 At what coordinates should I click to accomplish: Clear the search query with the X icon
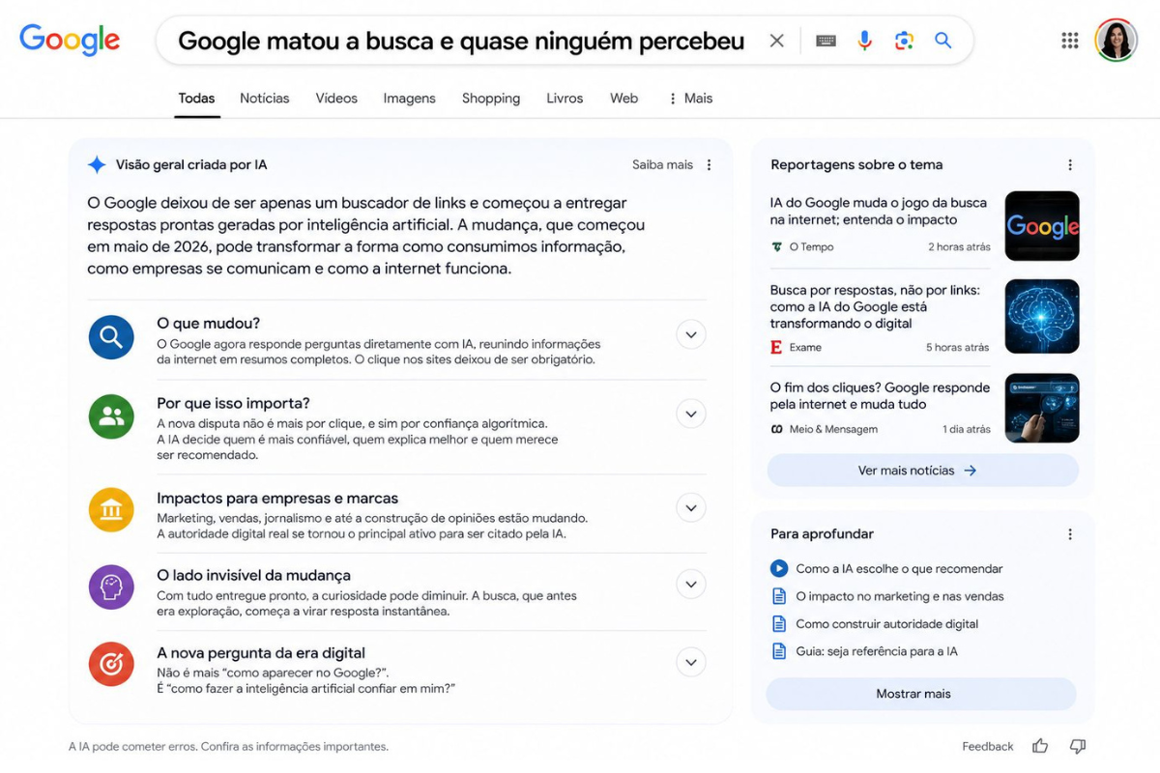pyautogui.click(x=776, y=41)
